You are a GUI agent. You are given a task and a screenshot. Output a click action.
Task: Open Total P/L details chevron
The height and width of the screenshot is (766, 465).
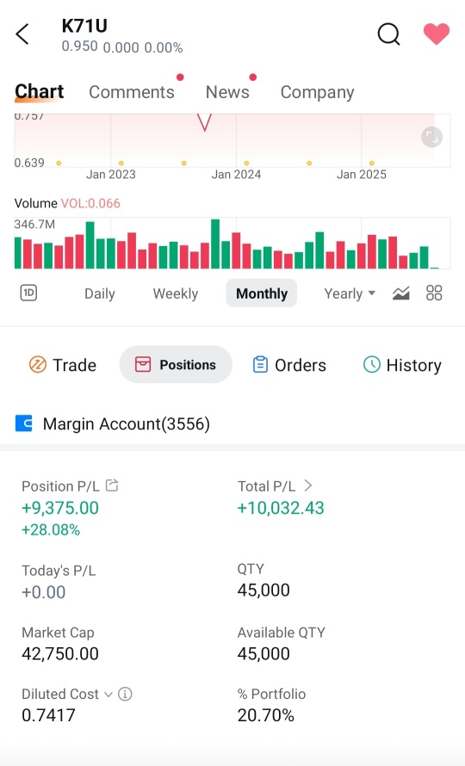point(307,485)
